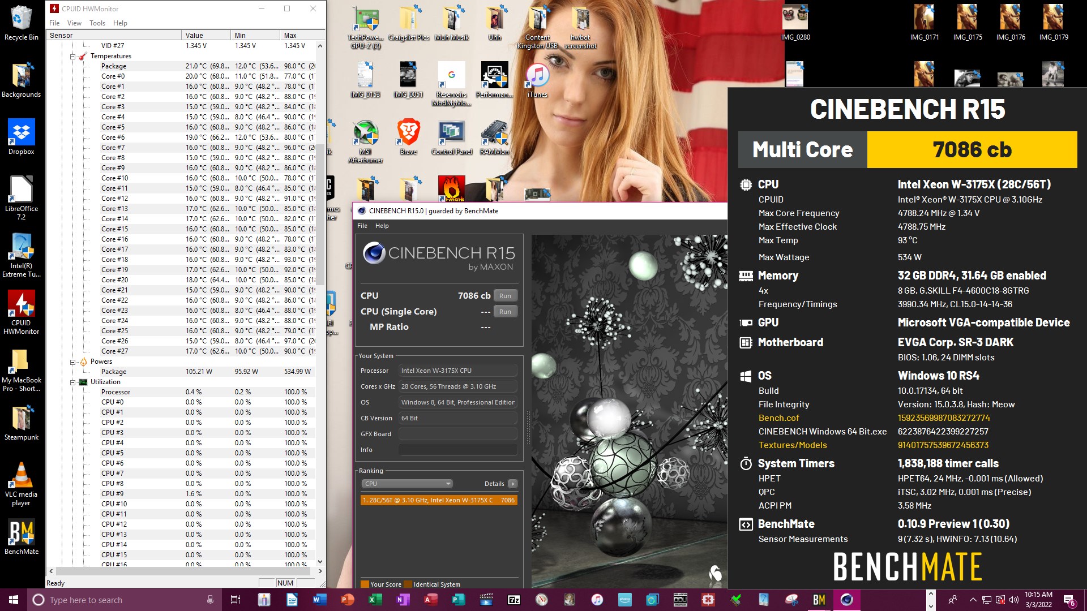Click the Min column header
The width and height of the screenshot is (1087, 611).
tap(255, 35)
